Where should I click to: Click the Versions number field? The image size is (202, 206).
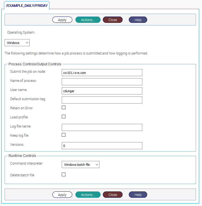click(x=102, y=146)
